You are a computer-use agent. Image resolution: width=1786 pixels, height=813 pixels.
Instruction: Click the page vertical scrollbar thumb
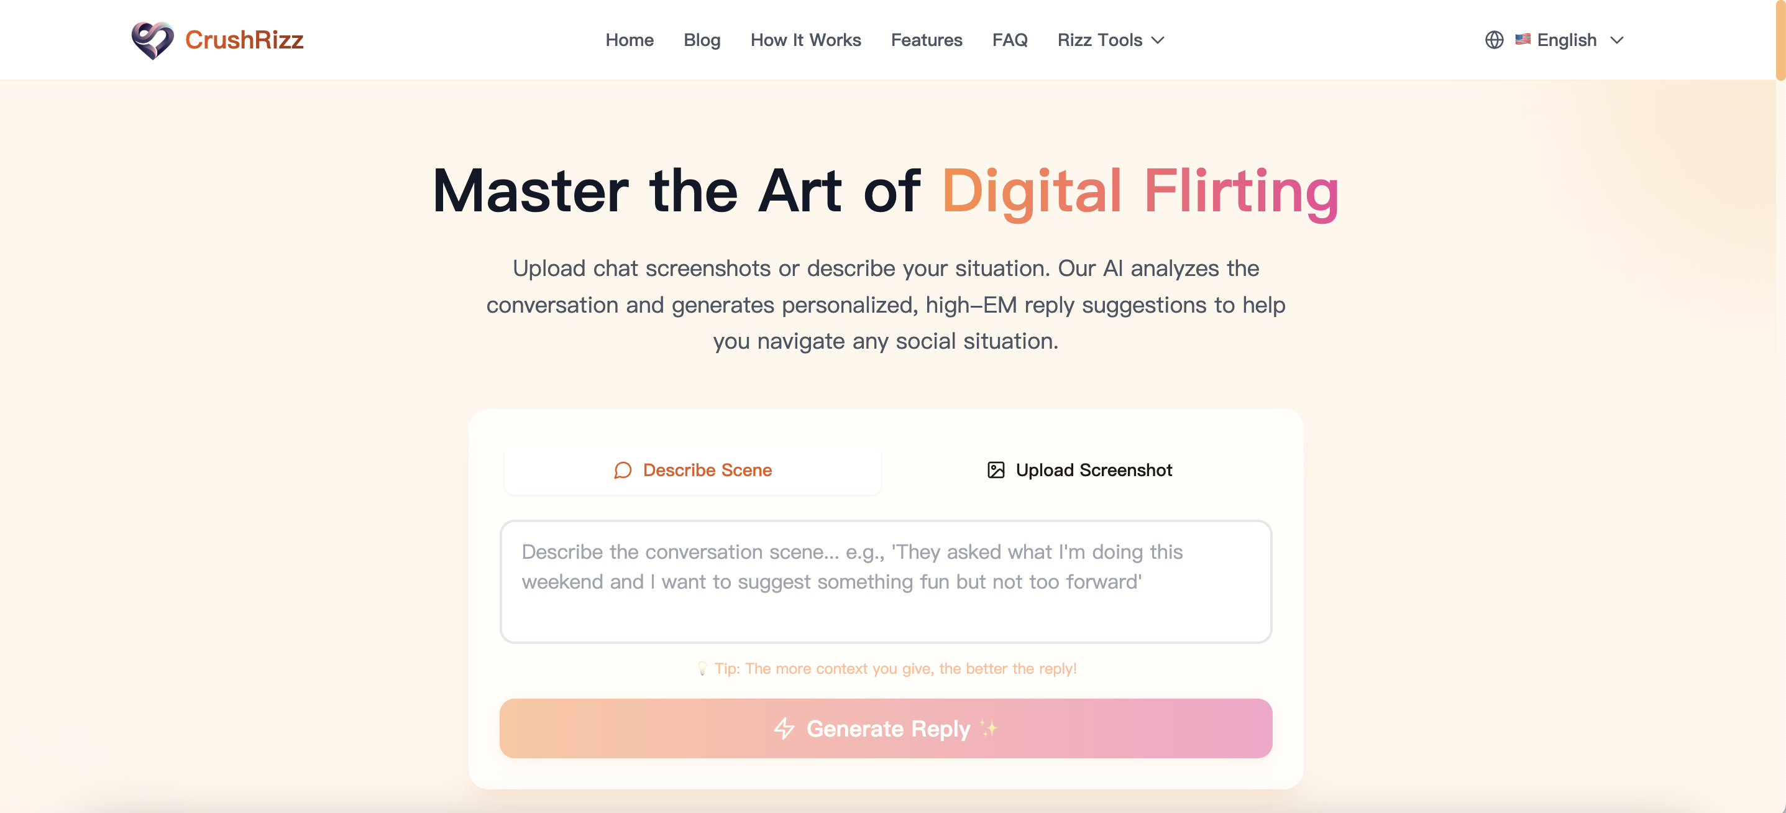tap(1780, 40)
